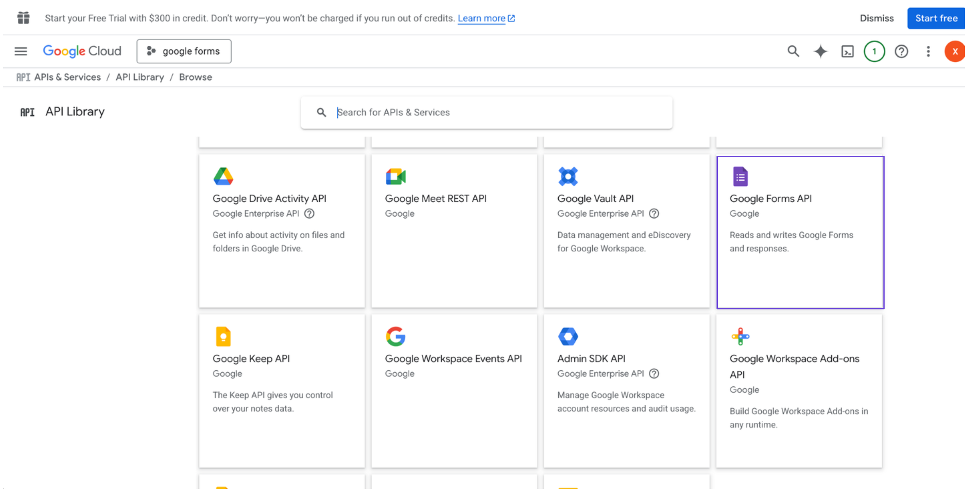Click help icon beside Admin SDK Enterprise API

pos(654,373)
